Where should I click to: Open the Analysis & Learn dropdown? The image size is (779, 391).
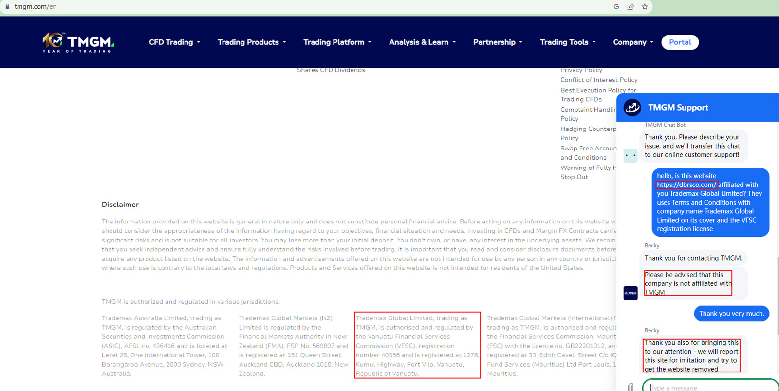pyautogui.click(x=423, y=42)
